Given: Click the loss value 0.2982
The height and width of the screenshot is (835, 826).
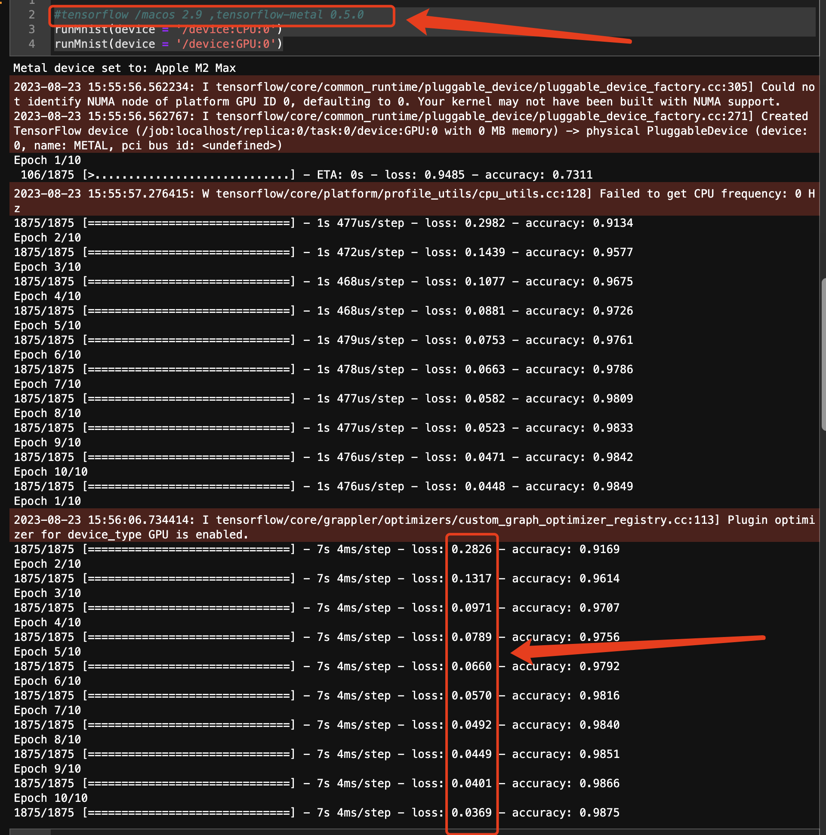Looking at the screenshot, I should tap(485, 223).
